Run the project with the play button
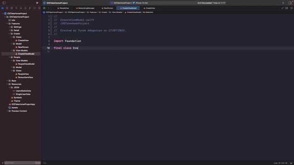Screen dimensions: 294x165 point(37,3)
